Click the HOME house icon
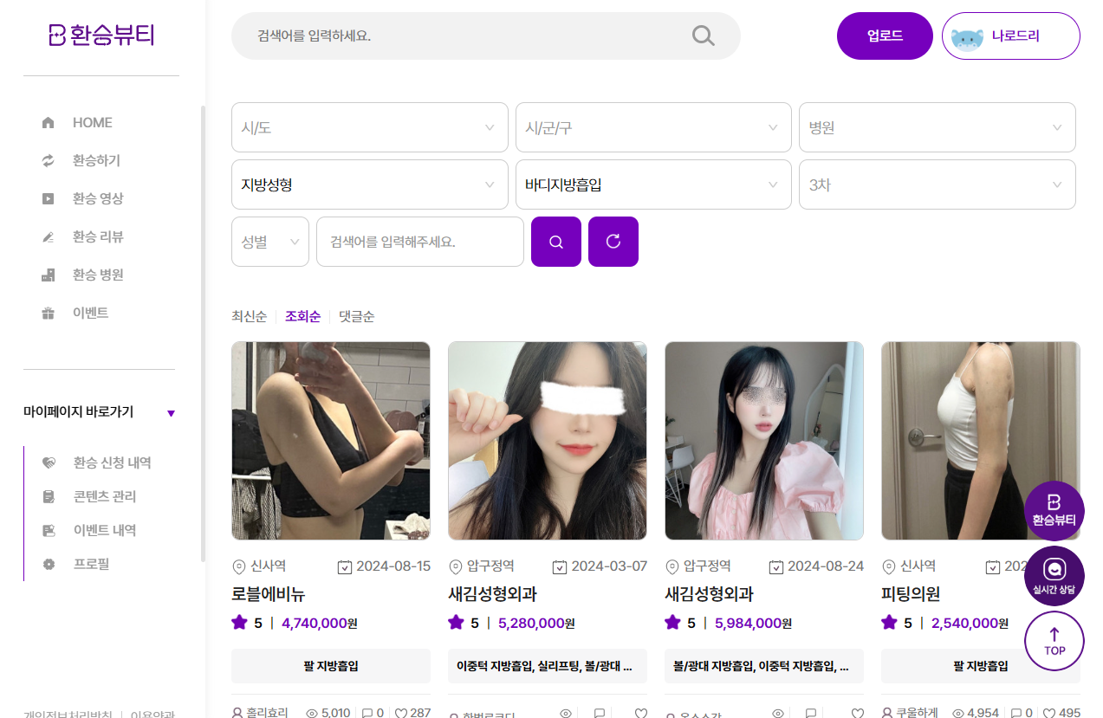Image resolution: width=1103 pixels, height=718 pixels. coord(49,123)
